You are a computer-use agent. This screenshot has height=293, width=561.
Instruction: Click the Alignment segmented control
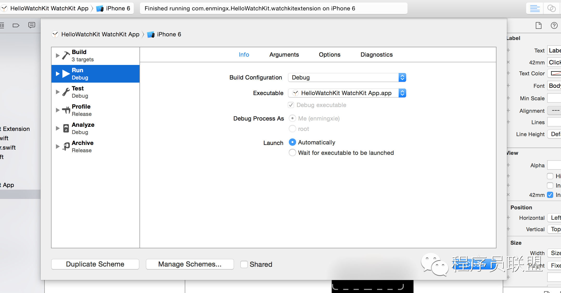pyautogui.click(x=554, y=111)
